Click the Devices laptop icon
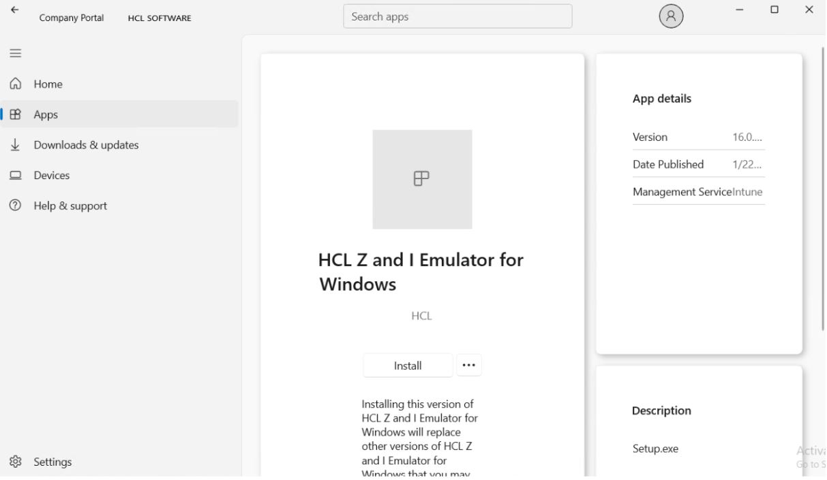Image resolution: width=827 pixels, height=480 pixels. pyautogui.click(x=15, y=175)
